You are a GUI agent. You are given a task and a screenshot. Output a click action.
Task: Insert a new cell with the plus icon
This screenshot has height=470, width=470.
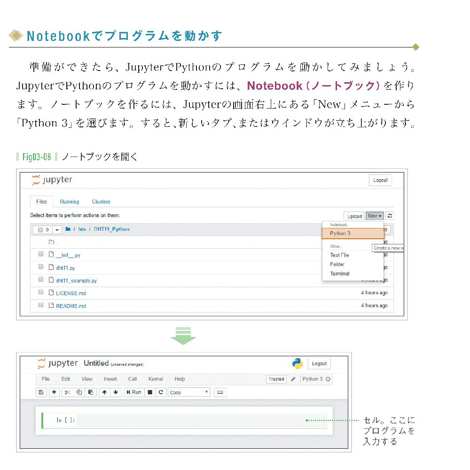[x=54, y=392]
